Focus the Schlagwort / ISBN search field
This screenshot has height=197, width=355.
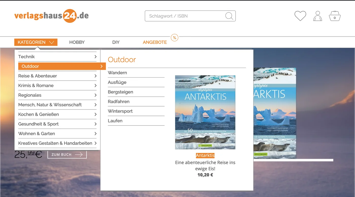pyautogui.click(x=190, y=16)
